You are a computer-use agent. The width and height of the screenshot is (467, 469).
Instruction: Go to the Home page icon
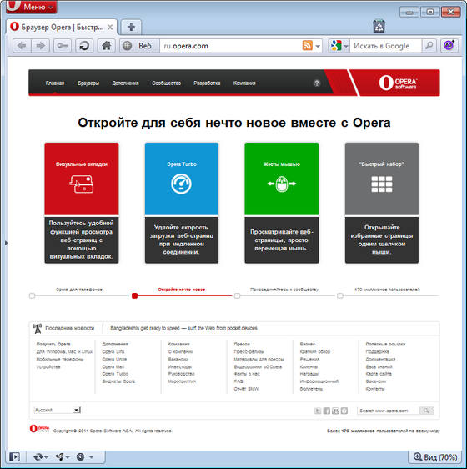coord(107,46)
